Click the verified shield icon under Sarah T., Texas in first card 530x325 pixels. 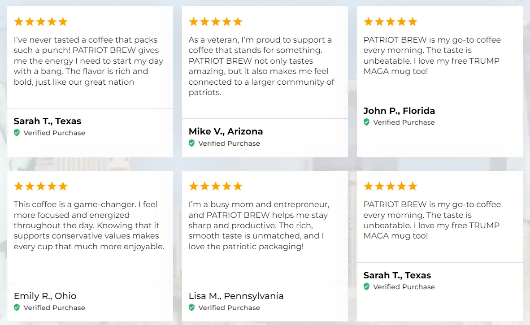pos(17,133)
